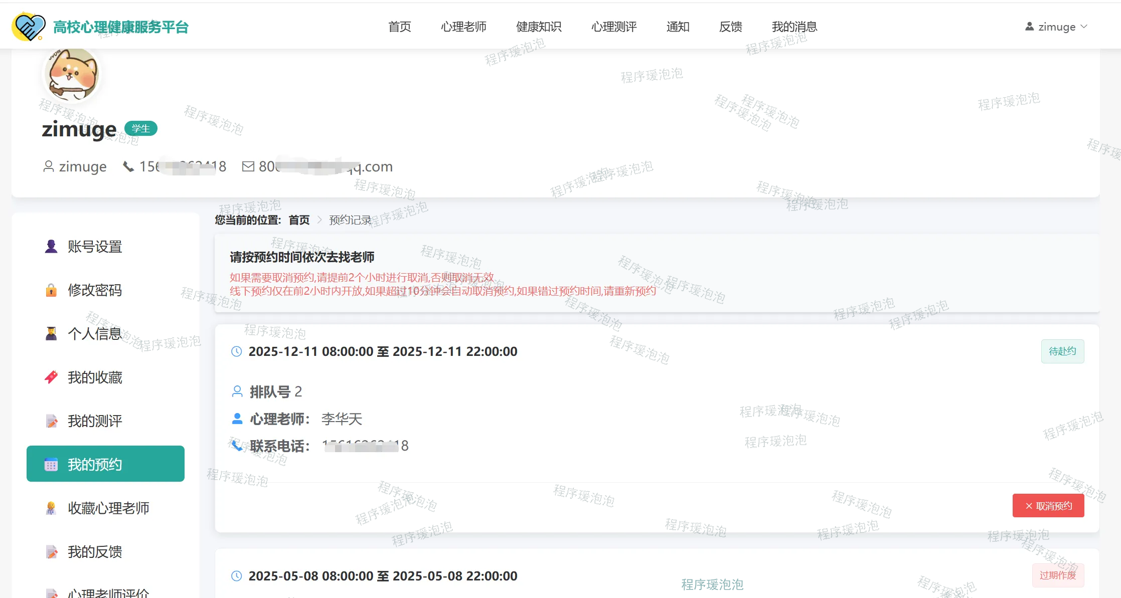Image resolution: width=1121 pixels, height=598 pixels.
Task: Click the 我的反馈 pencil-document icon
Action: tap(51, 552)
